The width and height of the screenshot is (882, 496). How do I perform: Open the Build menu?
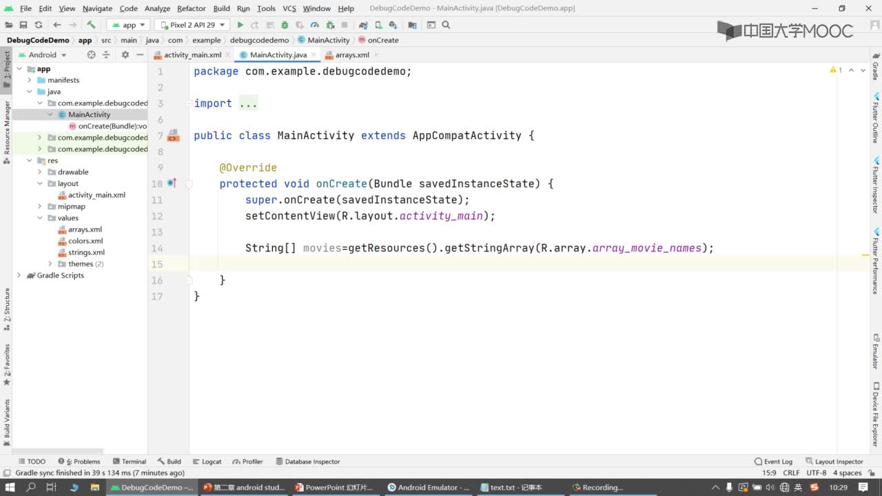click(222, 8)
